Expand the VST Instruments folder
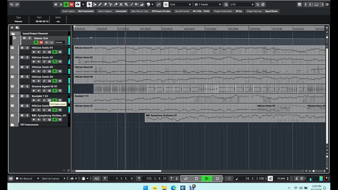Screen dimensions: 338x190 click(12, 125)
